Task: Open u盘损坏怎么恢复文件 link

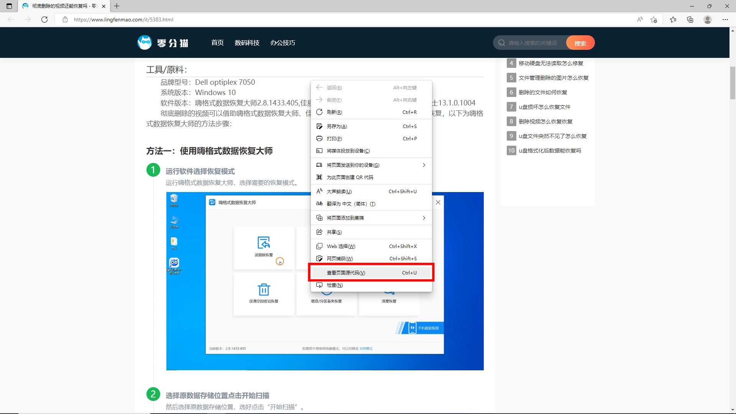Action: coord(544,107)
